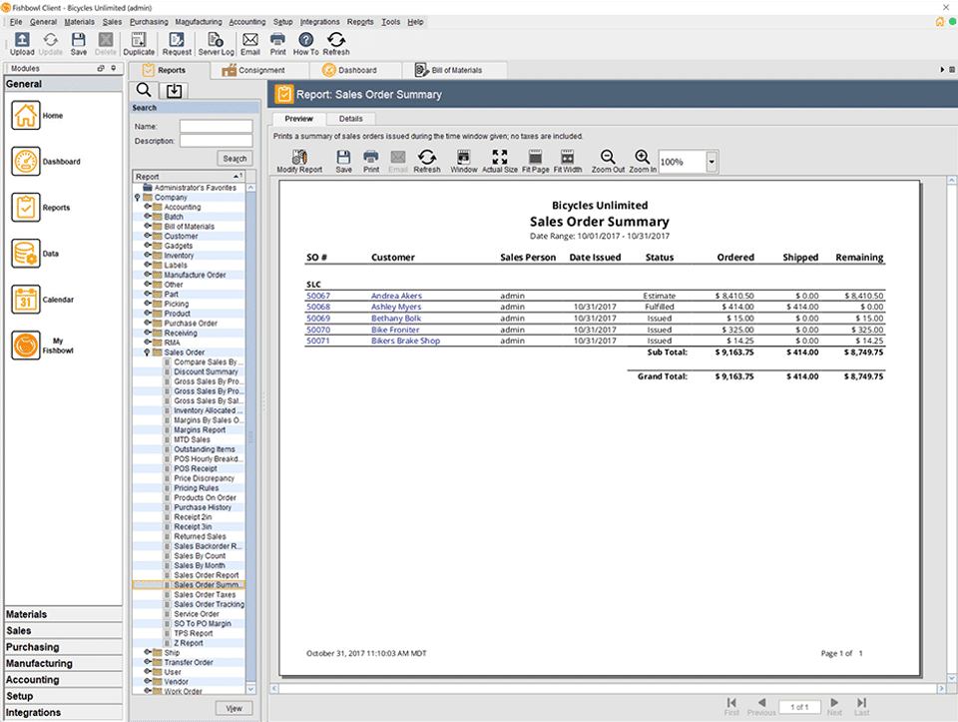
Task: Open the Calendar module
Action: coord(26,300)
